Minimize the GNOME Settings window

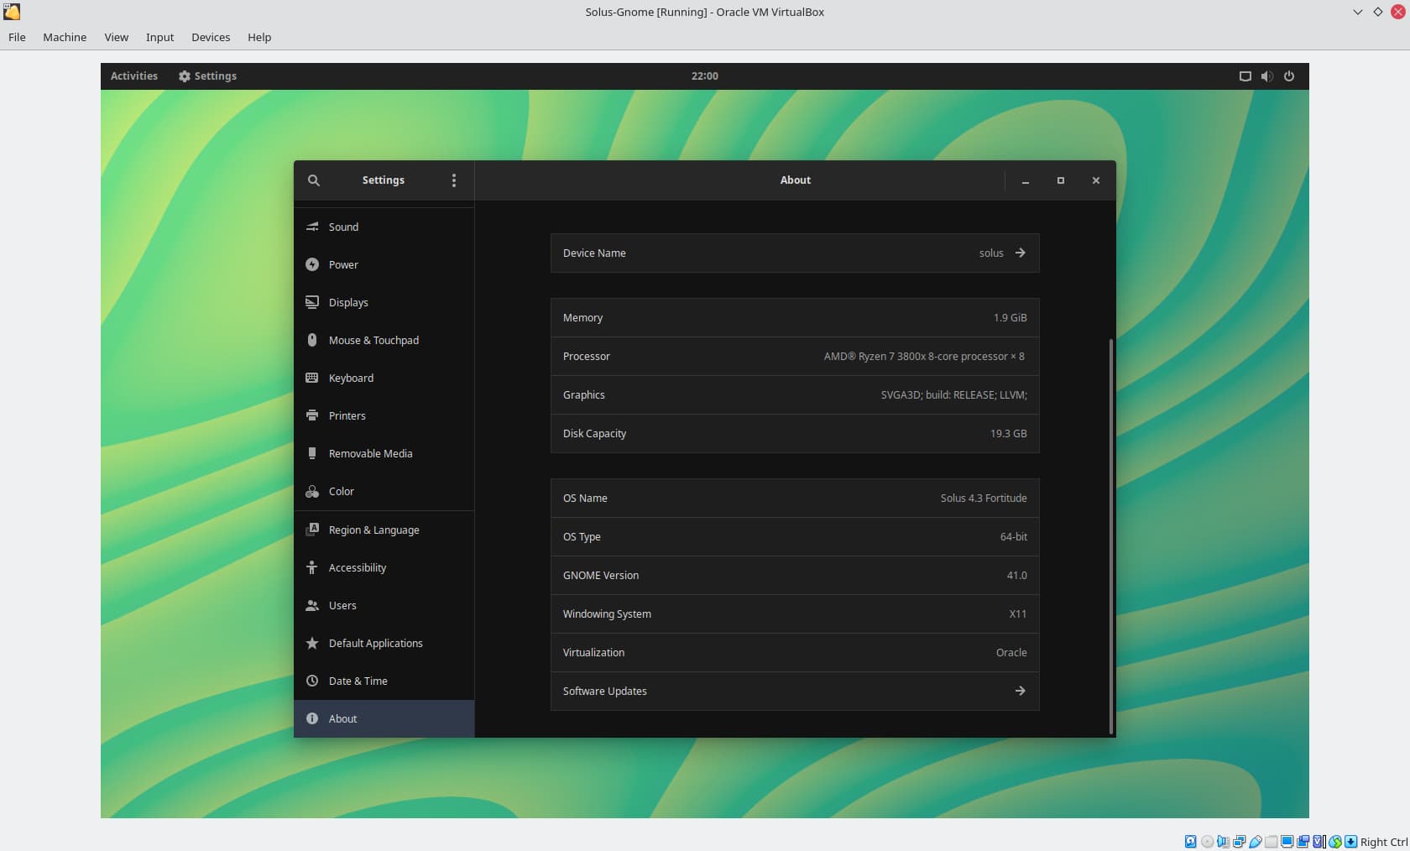(1026, 180)
